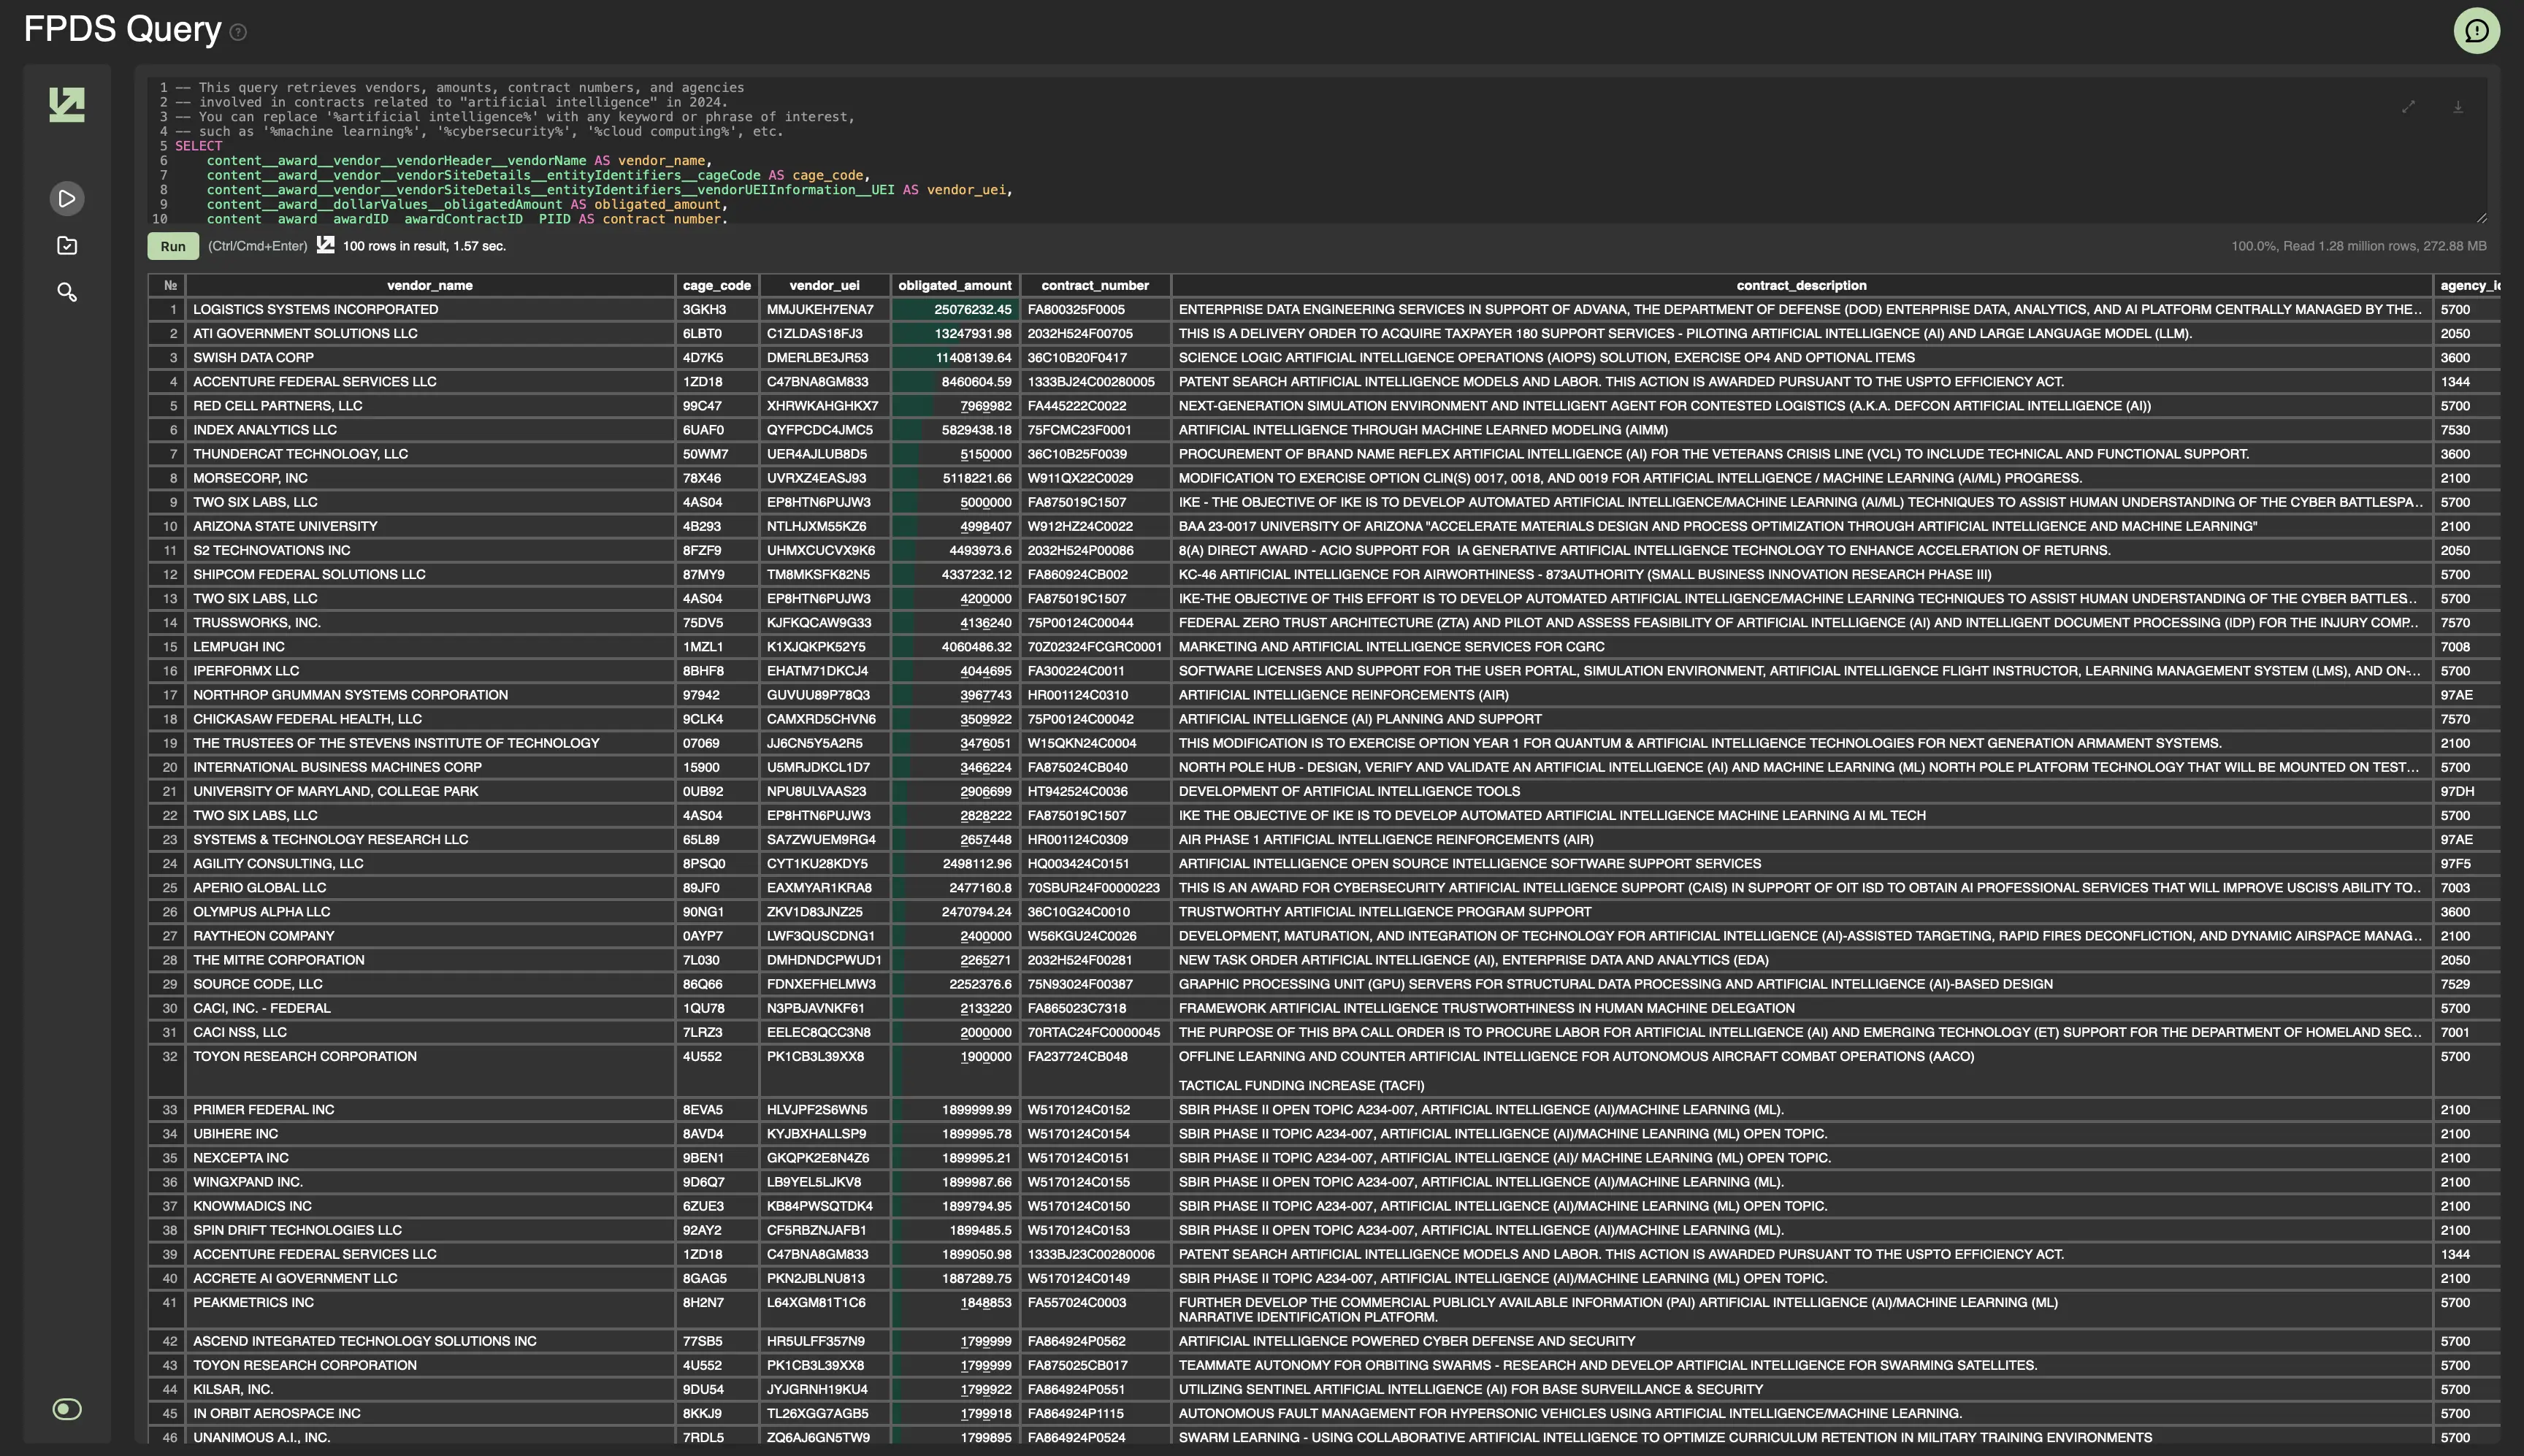Click contract number FA800325F0005
Screen dimensions: 2524x1456
pyautogui.click(x=1095, y=310)
